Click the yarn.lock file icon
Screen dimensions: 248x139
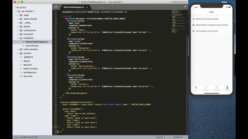tap(21, 76)
